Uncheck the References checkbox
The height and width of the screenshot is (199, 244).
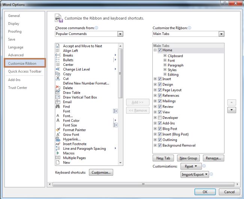tap(160, 96)
